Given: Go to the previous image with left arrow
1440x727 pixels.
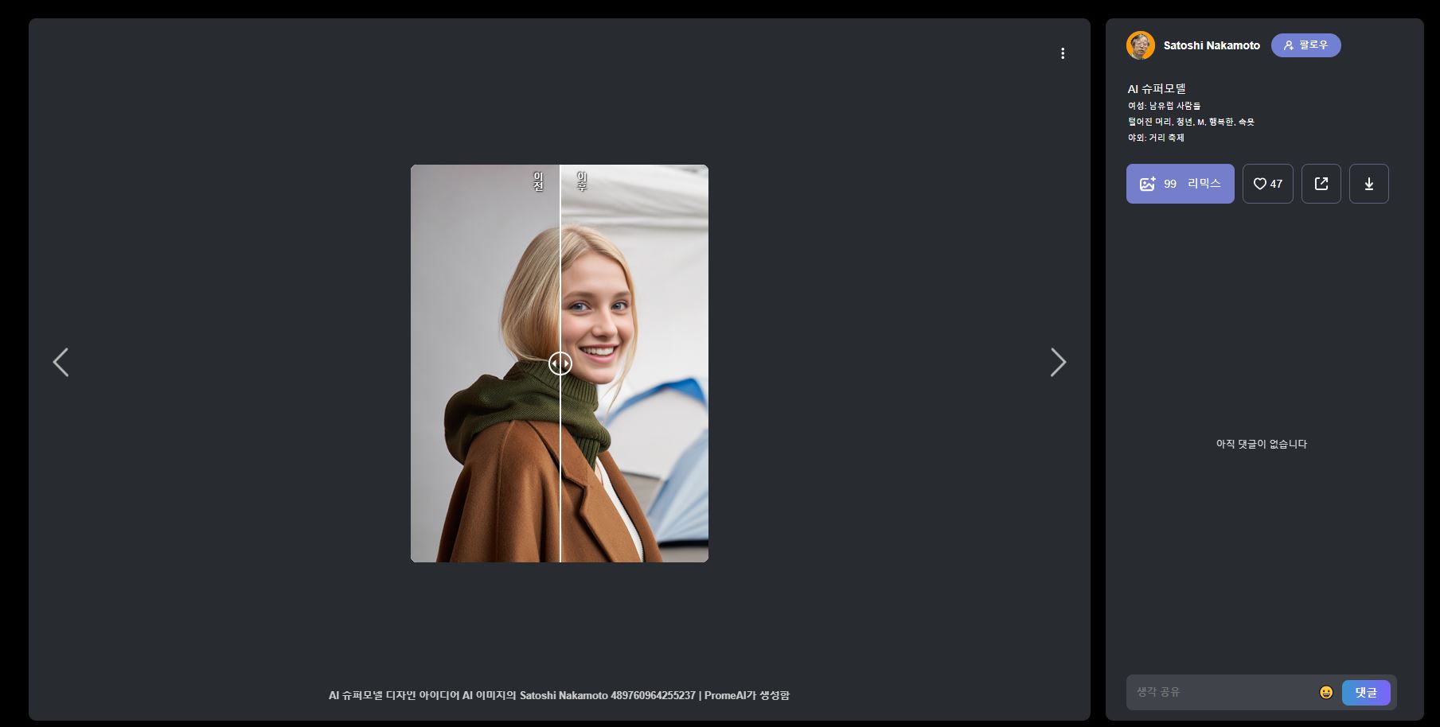Looking at the screenshot, I should tap(60, 363).
